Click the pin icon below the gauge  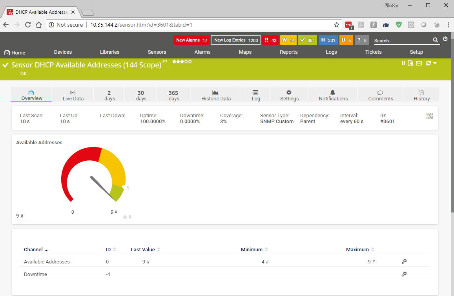(130, 217)
